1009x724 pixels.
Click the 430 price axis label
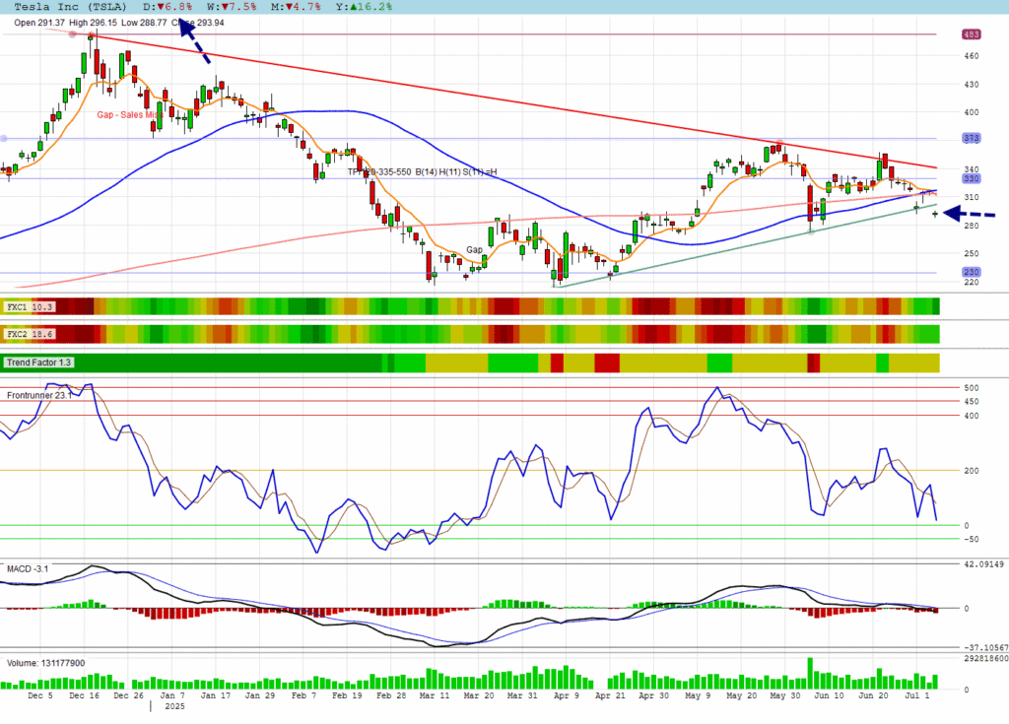coord(971,85)
